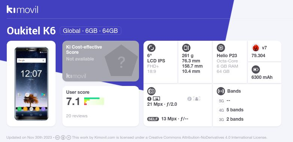Click the Creative Commons license icon
Screen dimensions: 293x142
[x=57, y=138]
